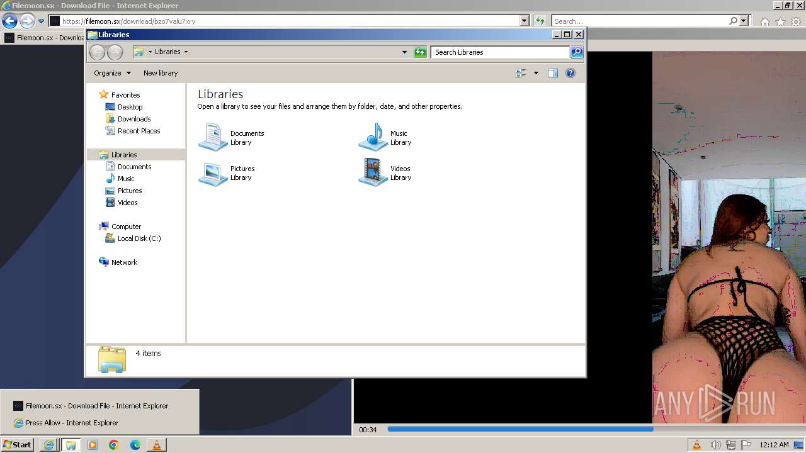Click IE Home icon
Viewport: 806px width, 453px height.
(764, 22)
